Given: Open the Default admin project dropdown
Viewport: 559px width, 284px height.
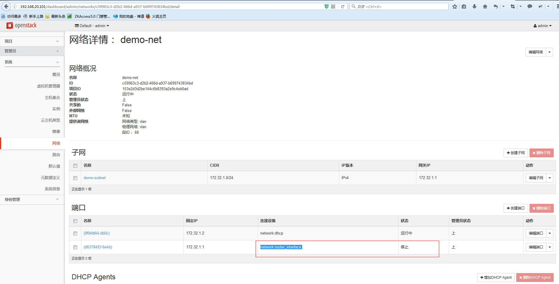Looking at the screenshot, I should click(x=92, y=26).
